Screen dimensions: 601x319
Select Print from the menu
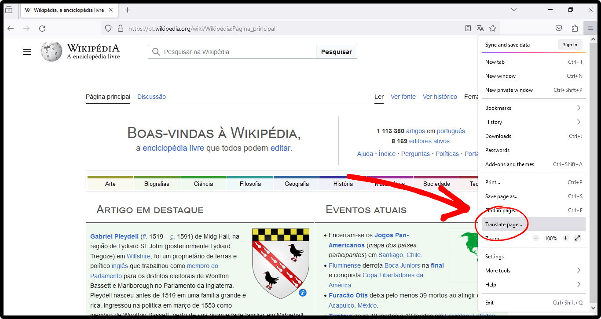(x=534, y=182)
